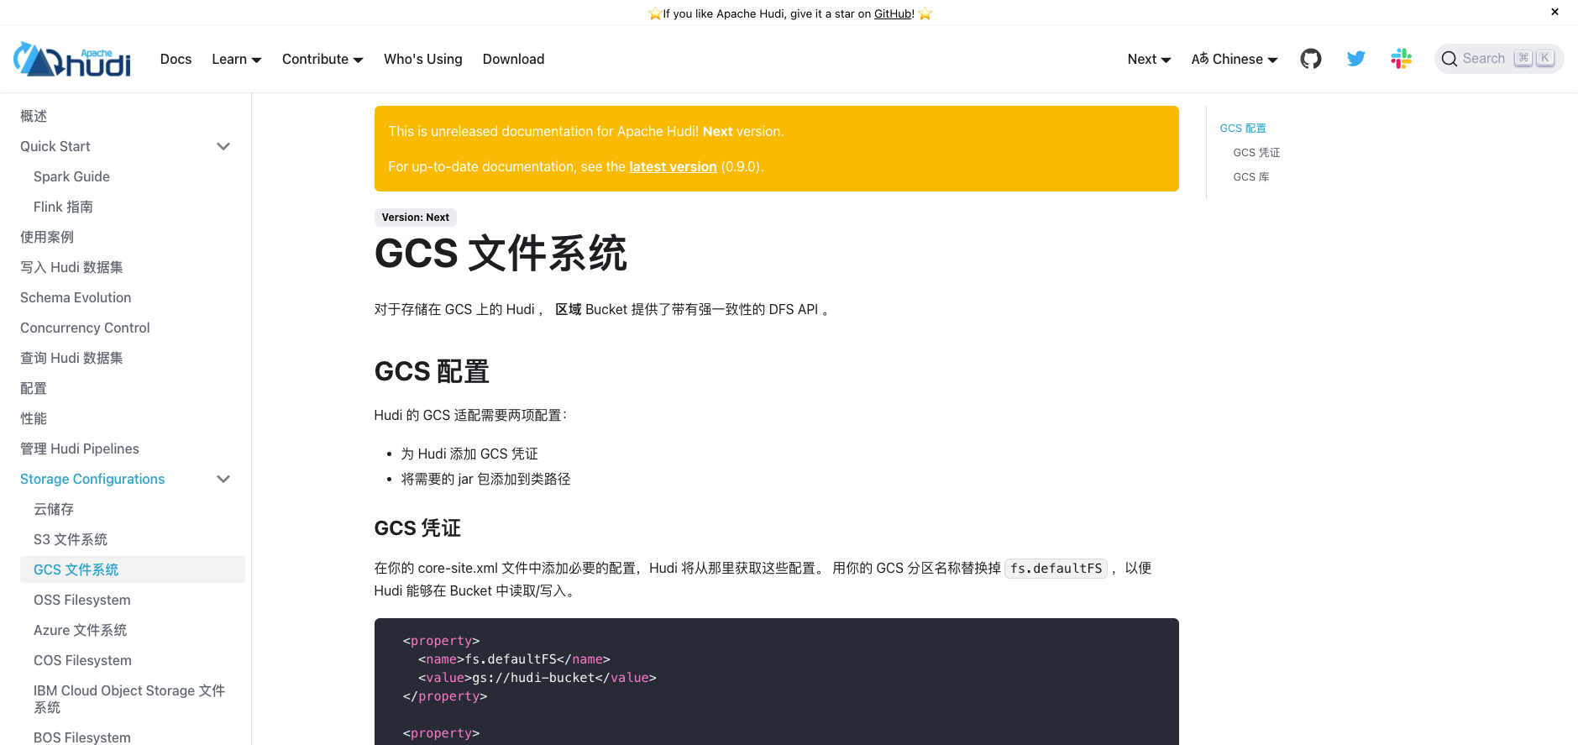Image resolution: width=1578 pixels, height=745 pixels.
Task: Open 云储存 in the sidebar
Action: click(54, 509)
